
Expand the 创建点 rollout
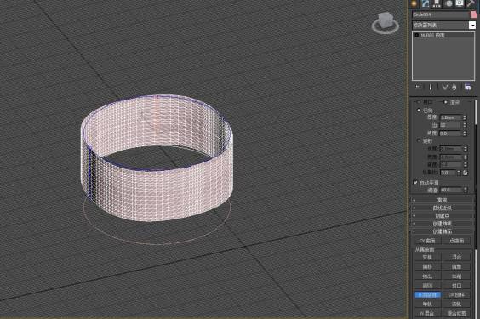tap(442, 216)
